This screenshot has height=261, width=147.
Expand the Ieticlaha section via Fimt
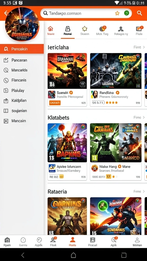pos(139,47)
